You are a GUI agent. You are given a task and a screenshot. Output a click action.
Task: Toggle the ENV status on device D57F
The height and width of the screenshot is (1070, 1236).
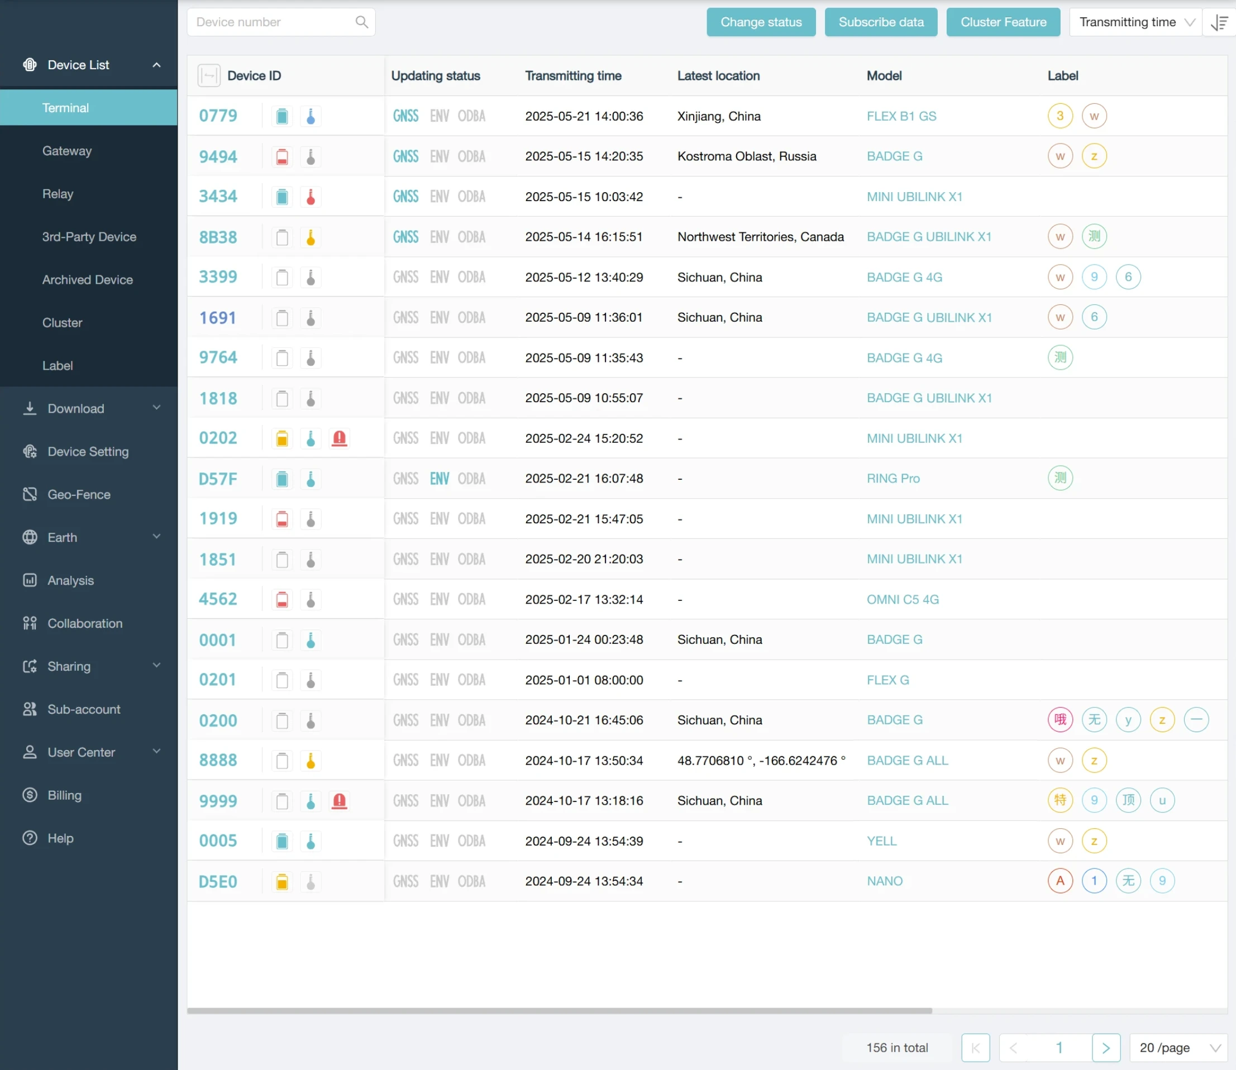[439, 479]
